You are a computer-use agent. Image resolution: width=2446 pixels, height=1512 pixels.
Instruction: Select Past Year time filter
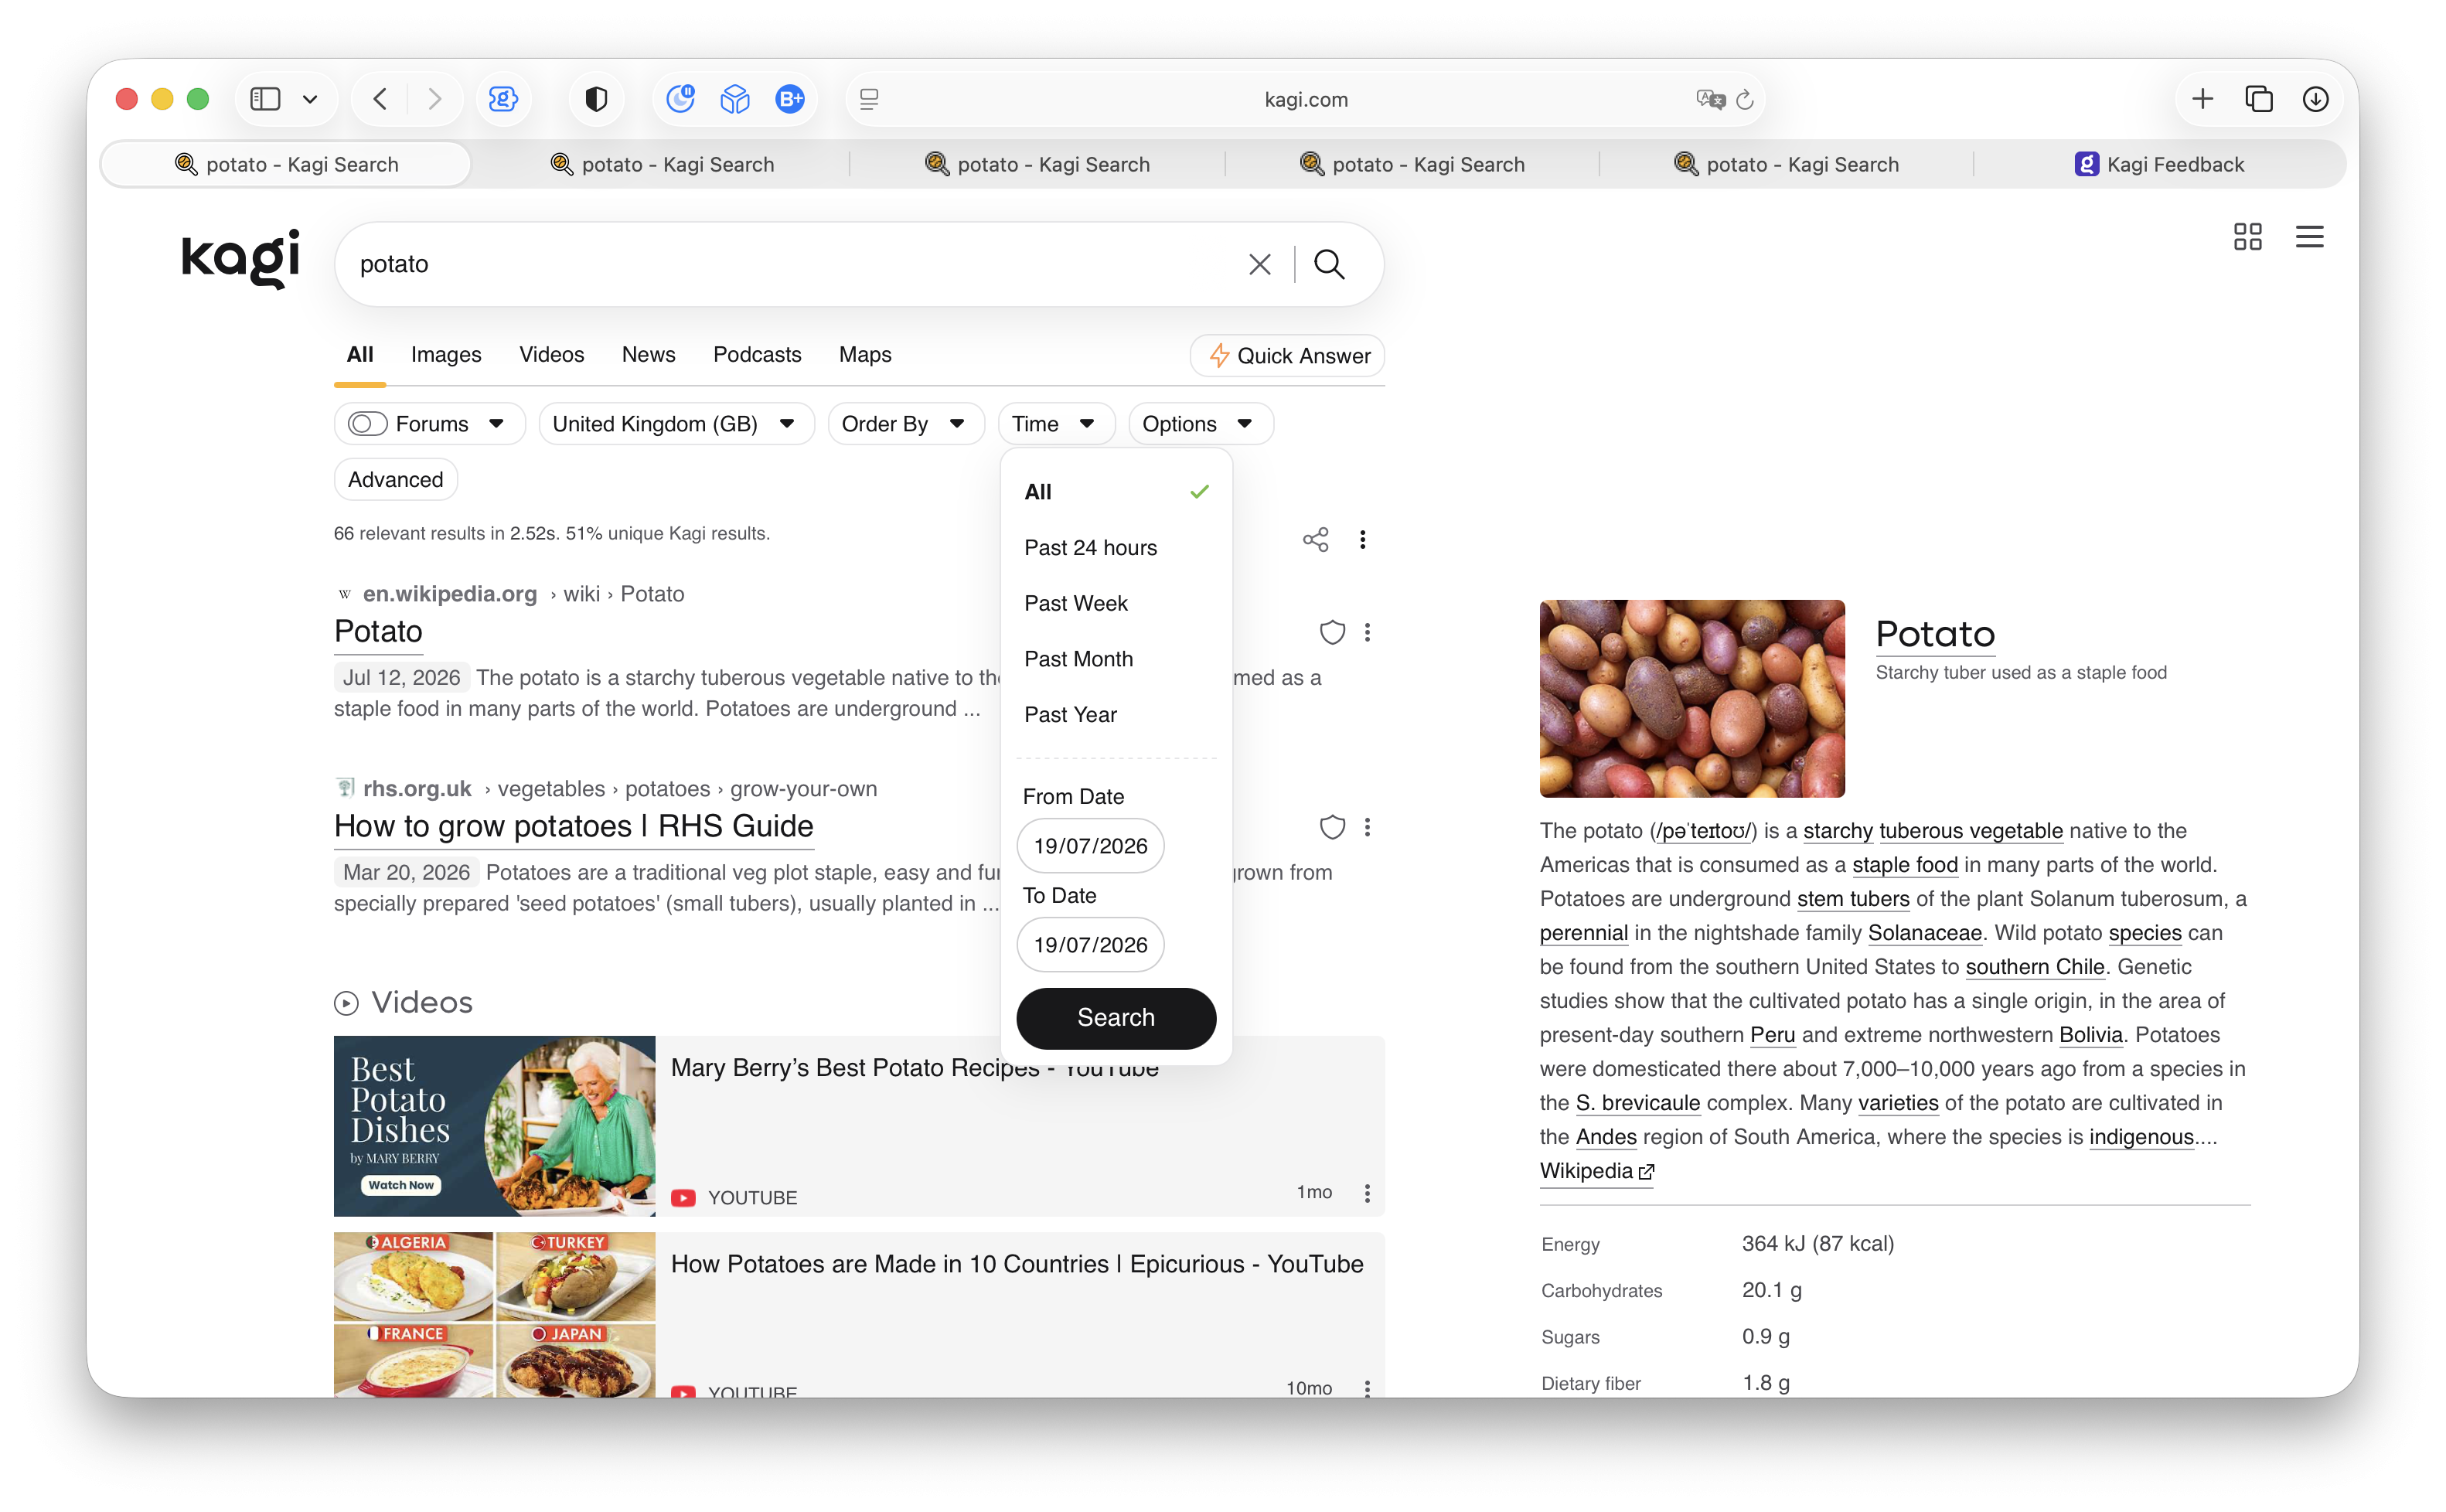[1116, 715]
